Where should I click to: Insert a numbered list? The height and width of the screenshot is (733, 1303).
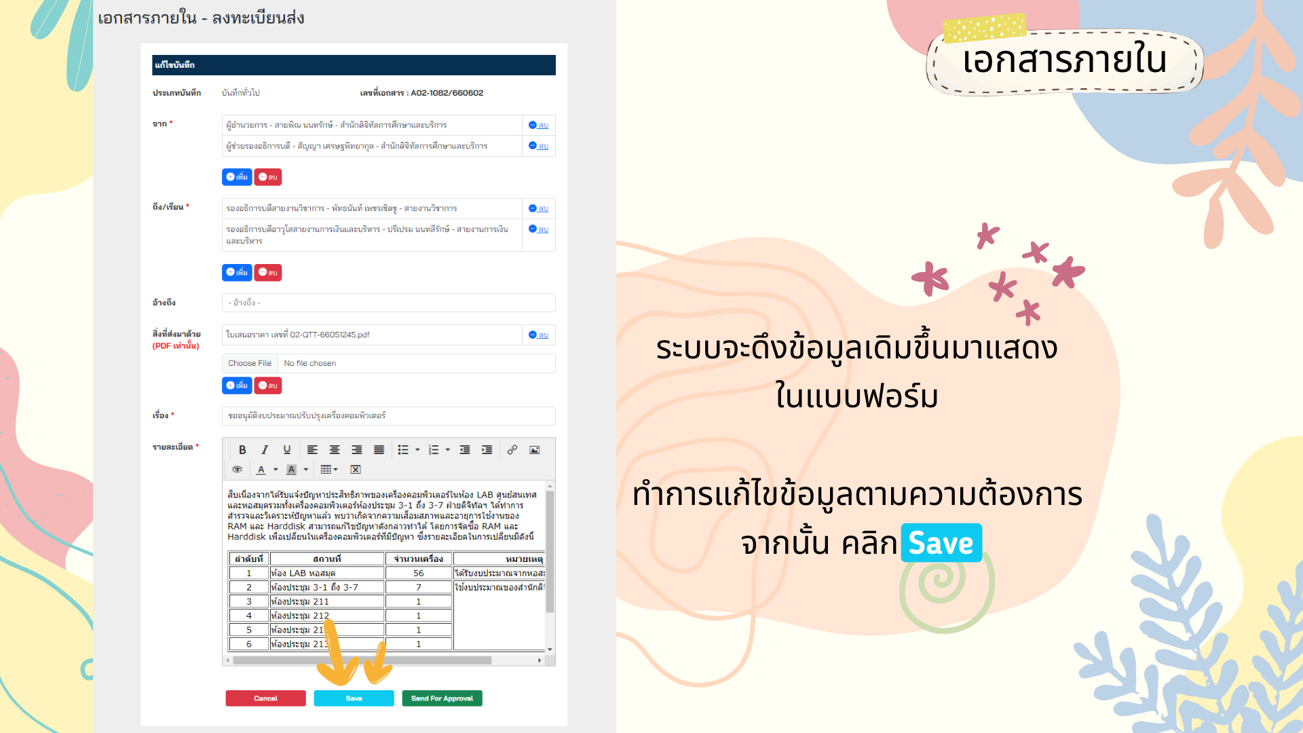click(434, 450)
